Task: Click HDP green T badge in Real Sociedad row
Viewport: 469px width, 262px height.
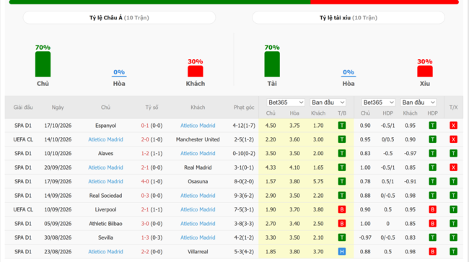Action: [432, 196]
